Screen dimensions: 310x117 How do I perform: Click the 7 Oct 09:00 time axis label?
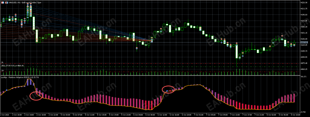point(223,115)
